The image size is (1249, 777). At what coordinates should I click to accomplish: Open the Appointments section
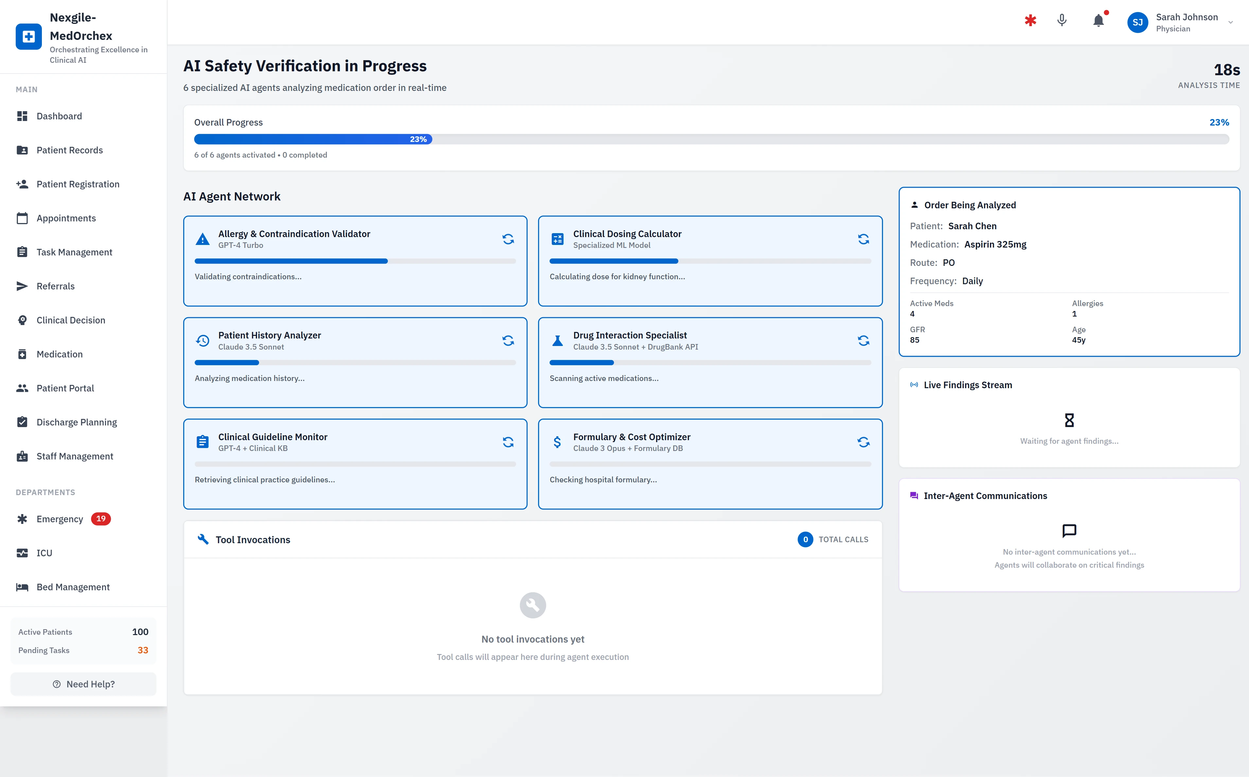click(66, 218)
